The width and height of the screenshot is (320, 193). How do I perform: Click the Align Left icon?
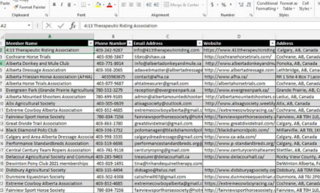tap(124, 5)
